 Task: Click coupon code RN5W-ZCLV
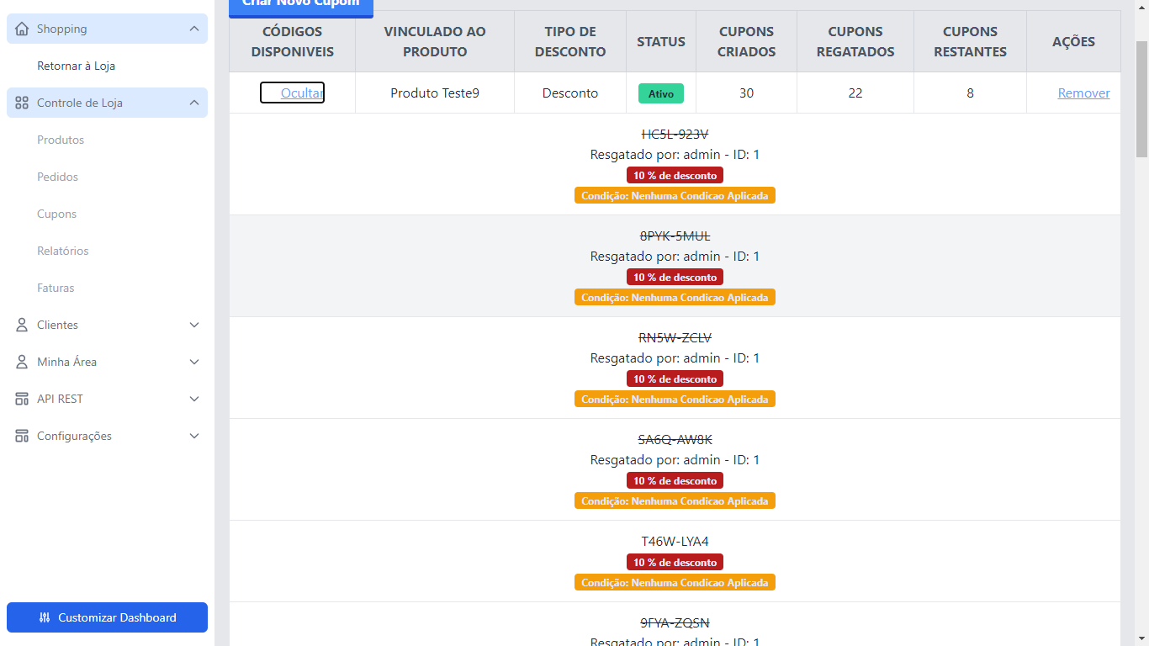point(675,337)
